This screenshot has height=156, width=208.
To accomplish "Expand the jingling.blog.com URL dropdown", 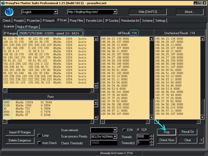I will click(x=115, y=12).
